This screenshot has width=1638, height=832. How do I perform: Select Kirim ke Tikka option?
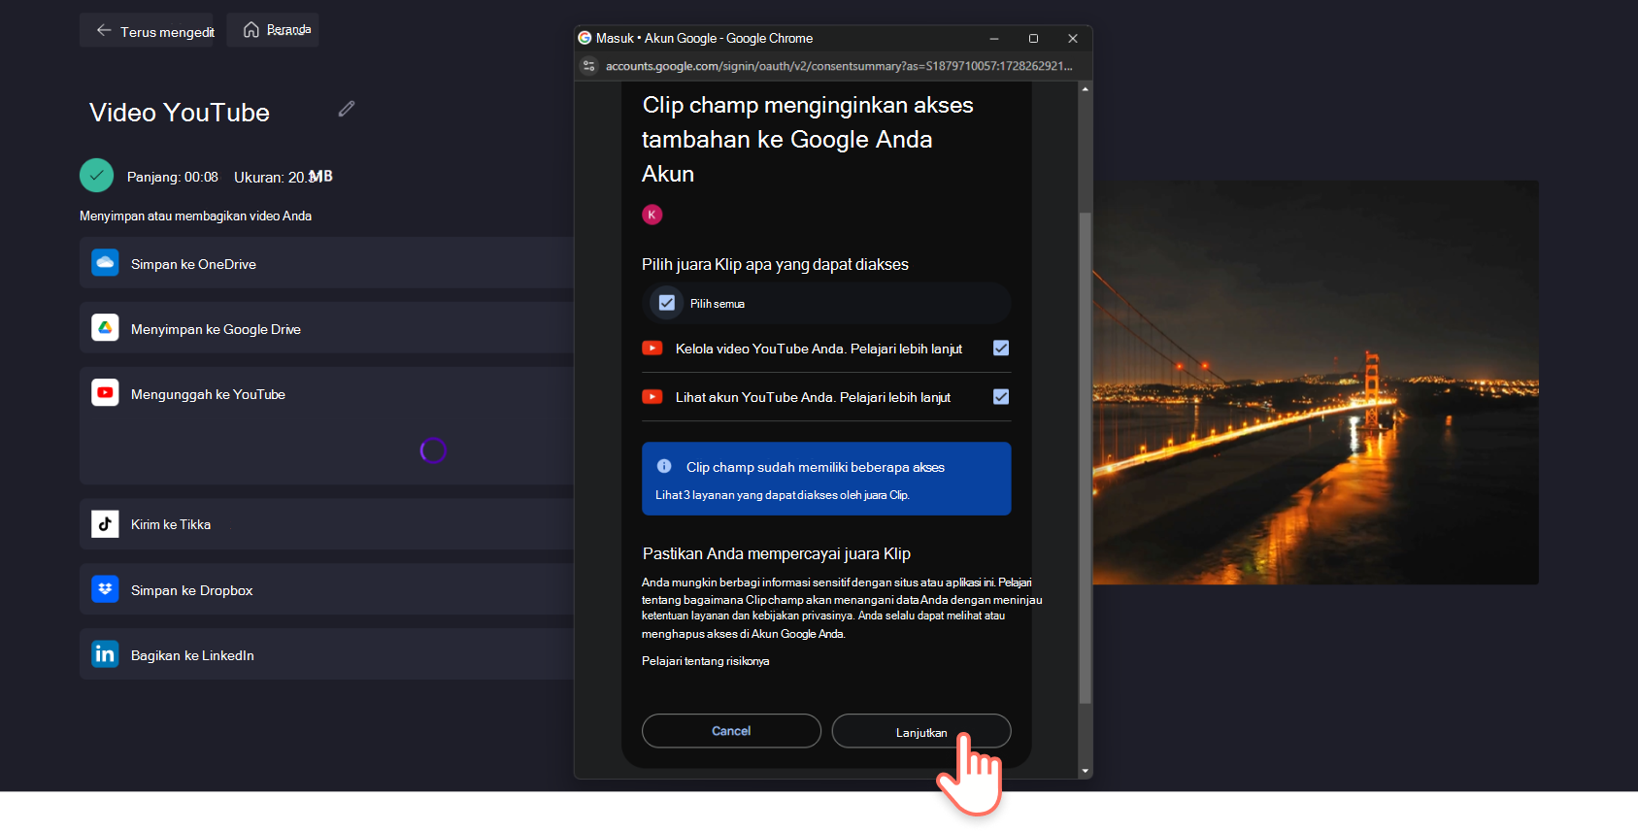click(326, 524)
